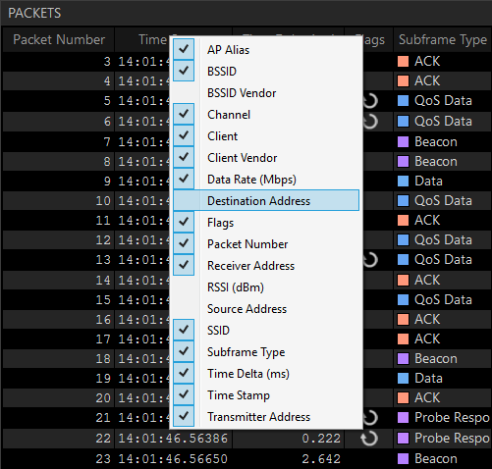Click the retry flag icon on packet 21
Image resolution: width=492 pixels, height=469 pixels.
tap(370, 417)
